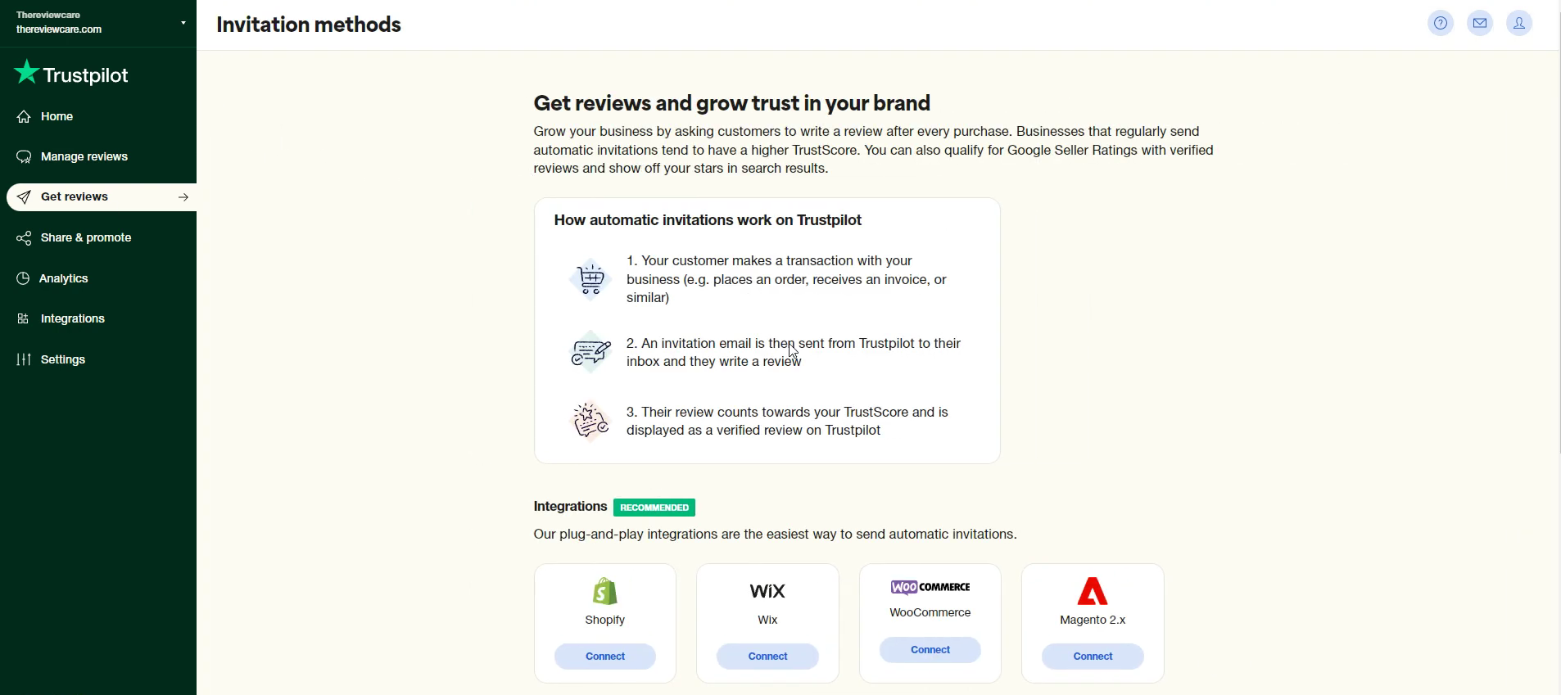Click the Shopify logo icon
Viewport: 1561px width, 695px height.
point(605,592)
